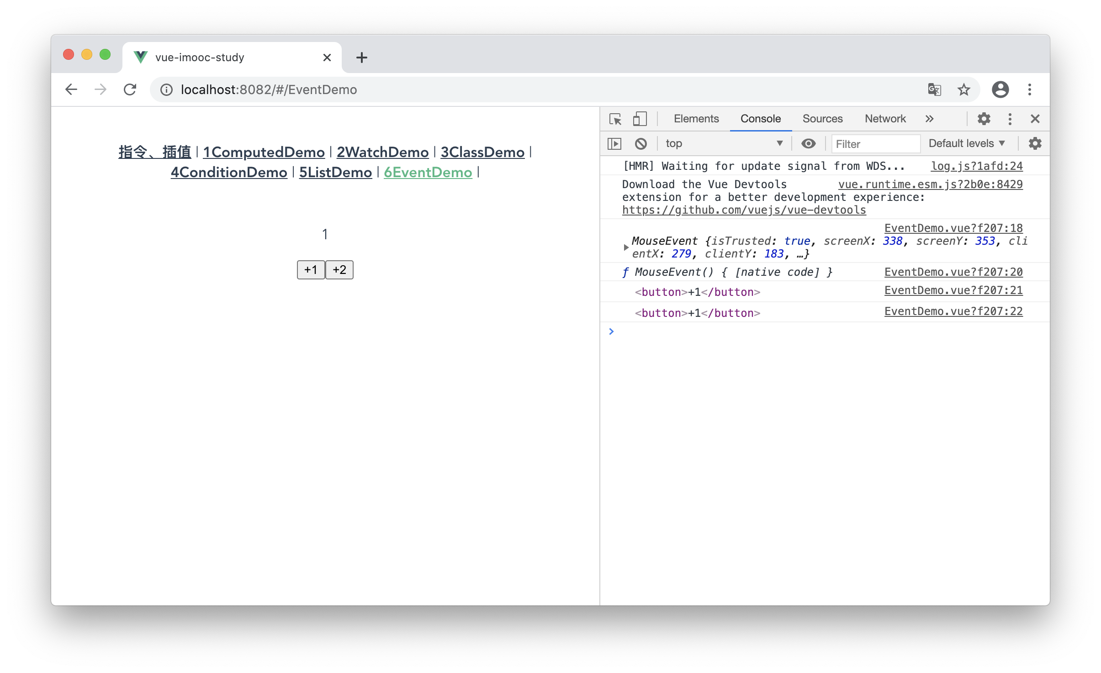Activate the DevTools inspect element picker
Screen dimensions: 1101x673
615,119
